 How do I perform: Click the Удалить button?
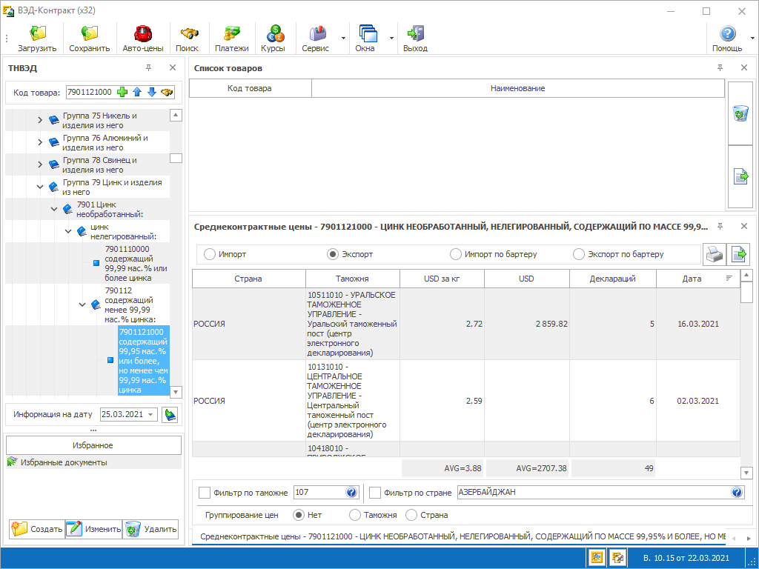pyautogui.click(x=150, y=529)
